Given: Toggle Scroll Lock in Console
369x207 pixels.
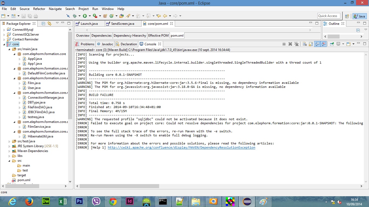Looking at the screenshot, I should [311, 44].
